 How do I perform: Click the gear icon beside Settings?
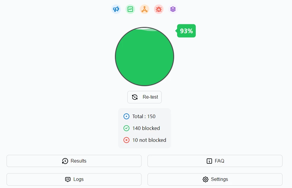click(206, 179)
